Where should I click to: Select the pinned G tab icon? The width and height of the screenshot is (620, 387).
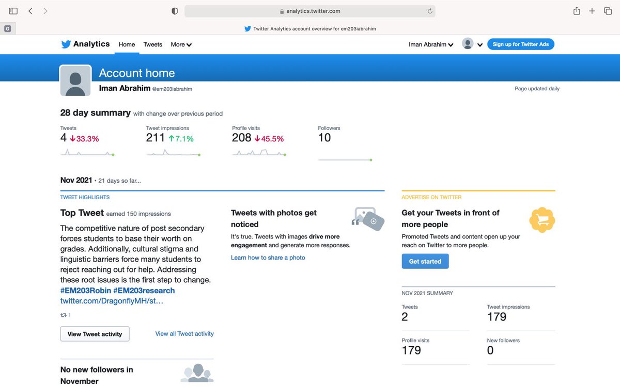tap(8, 29)
